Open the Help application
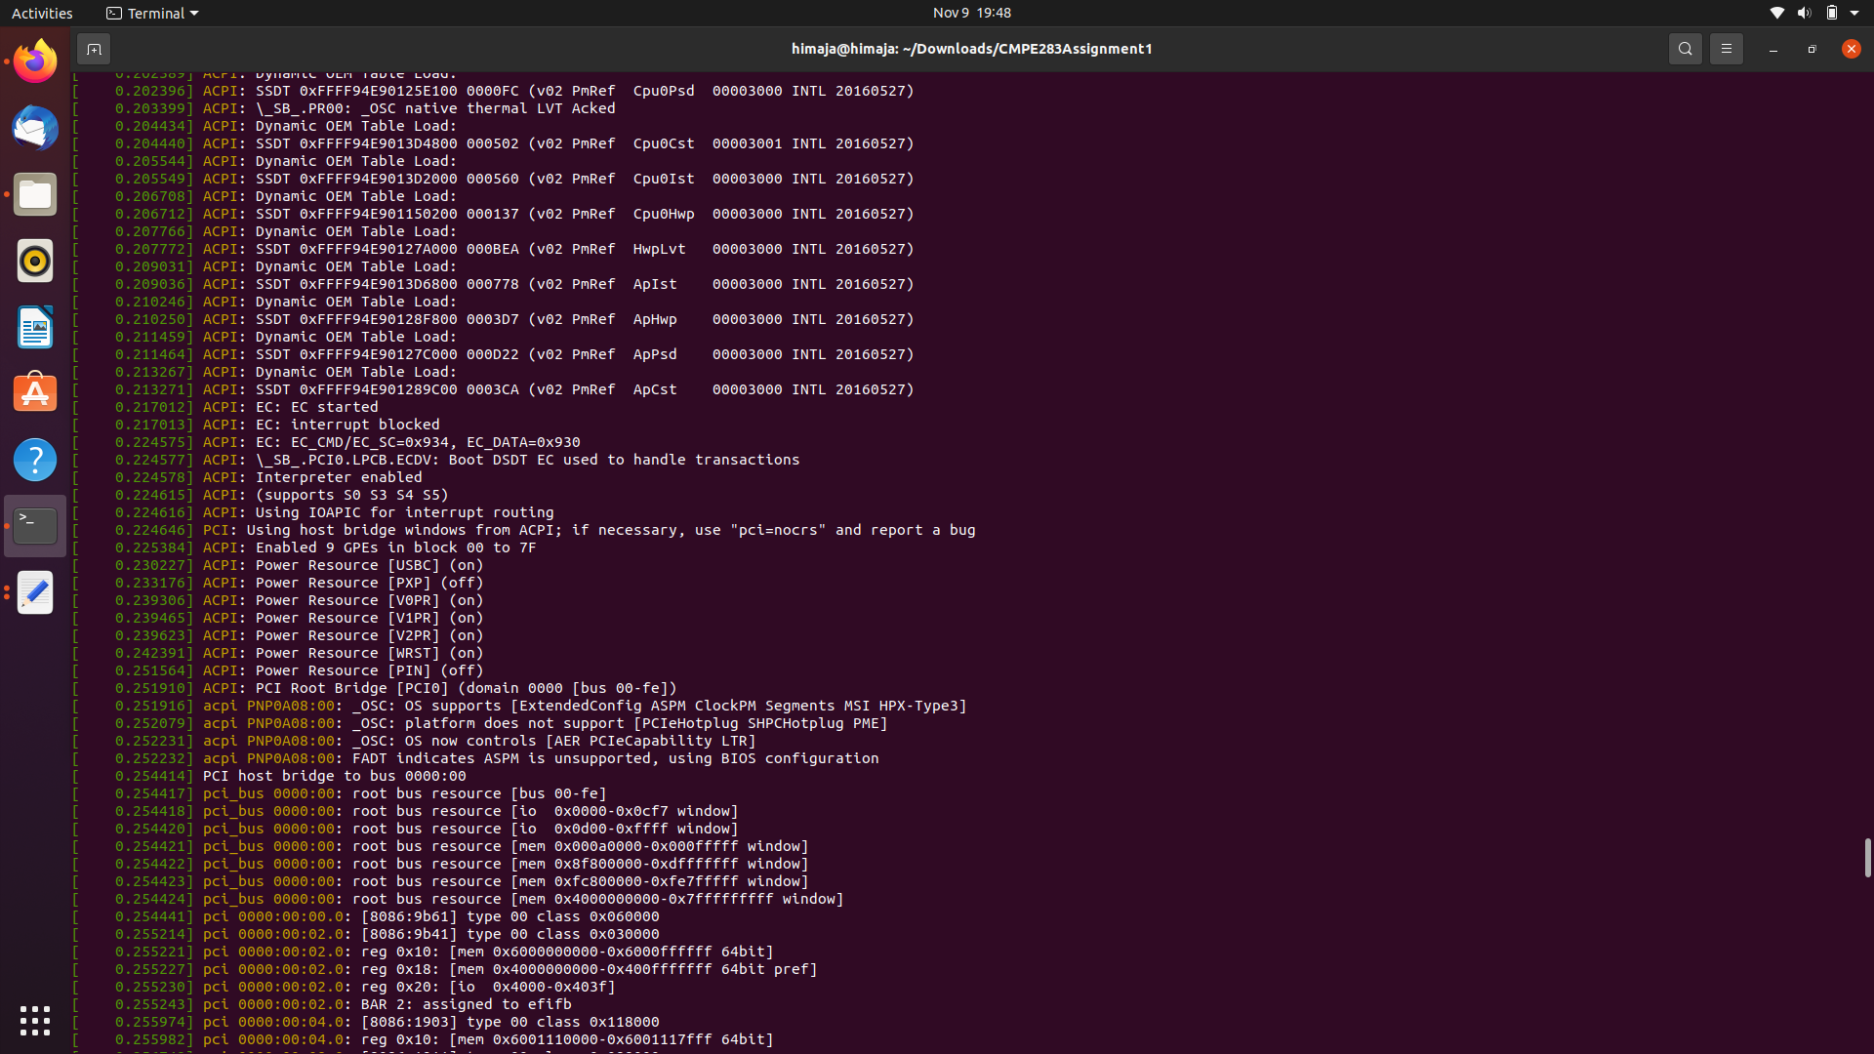Viewport: 1874px width, 1054px height. [x=35, y=460]
